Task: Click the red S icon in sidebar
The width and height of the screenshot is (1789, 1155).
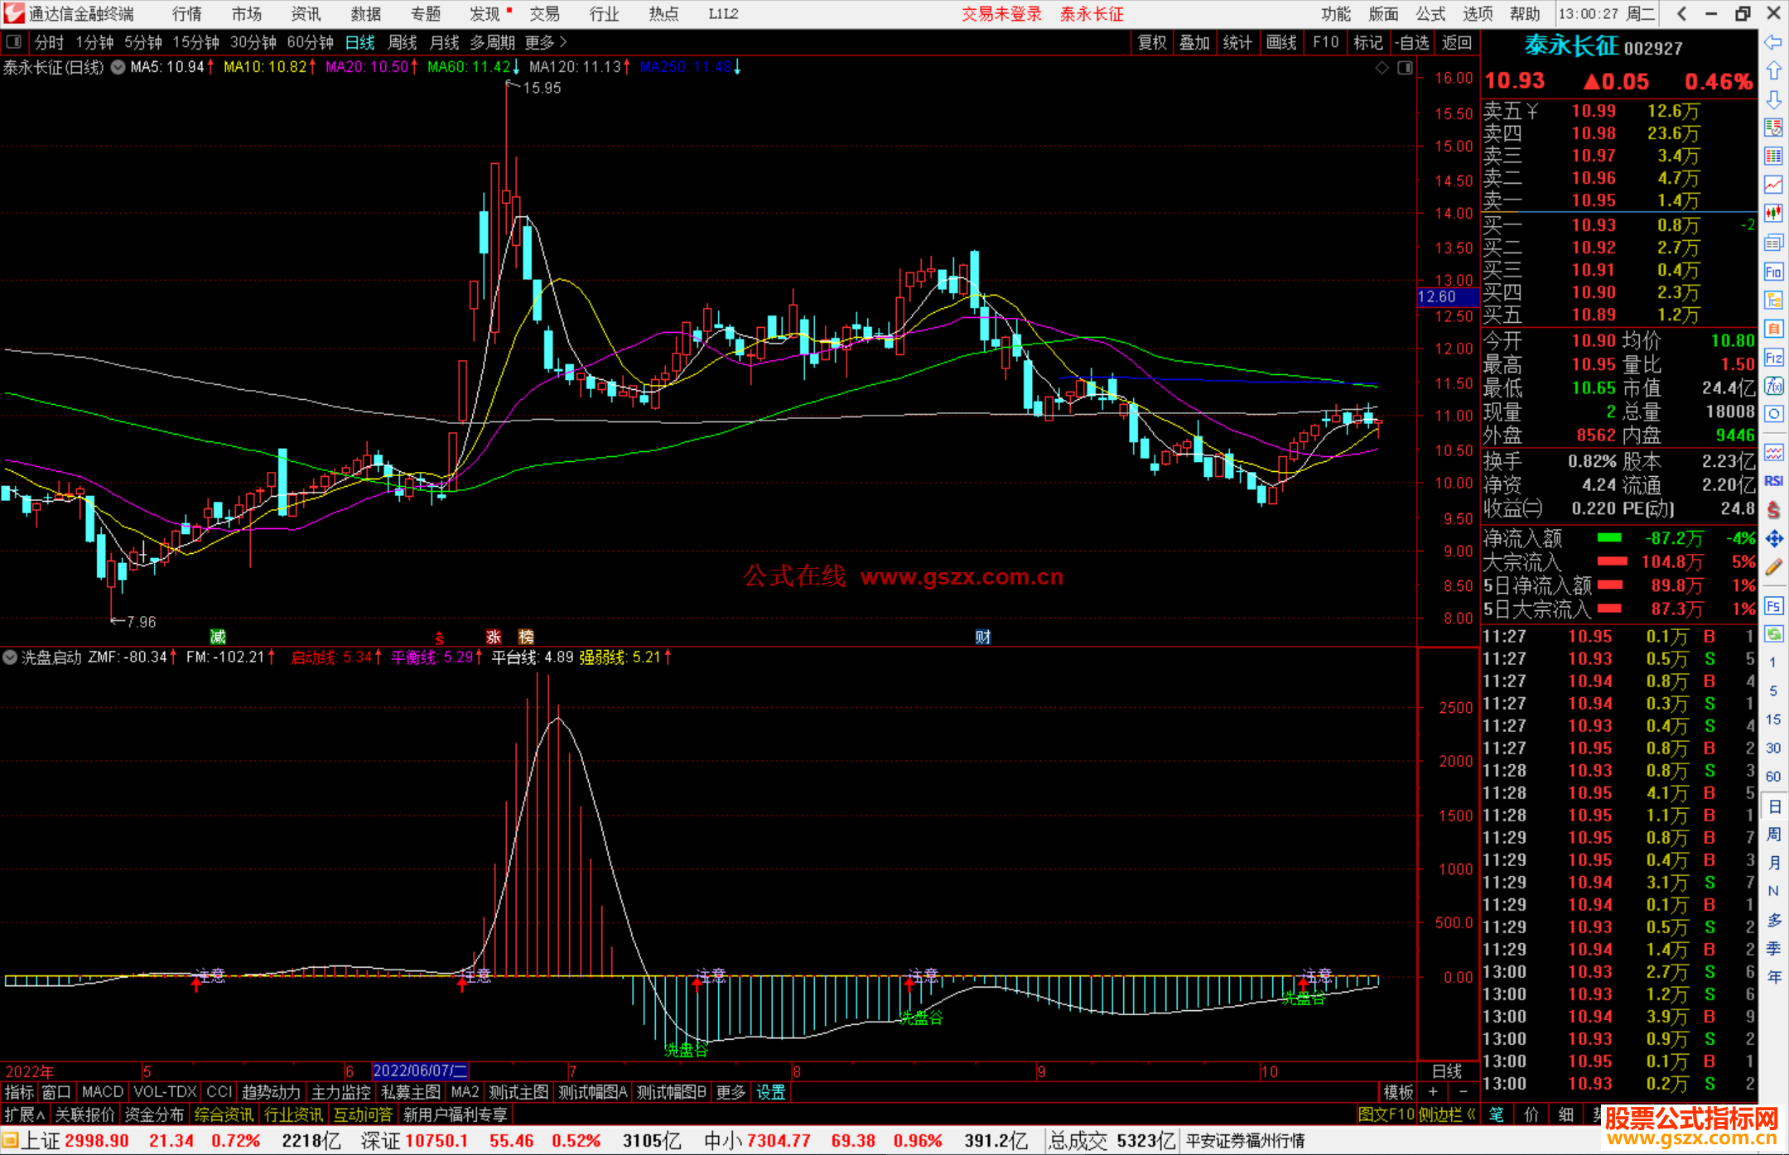Action: (x=1773, y=510)
